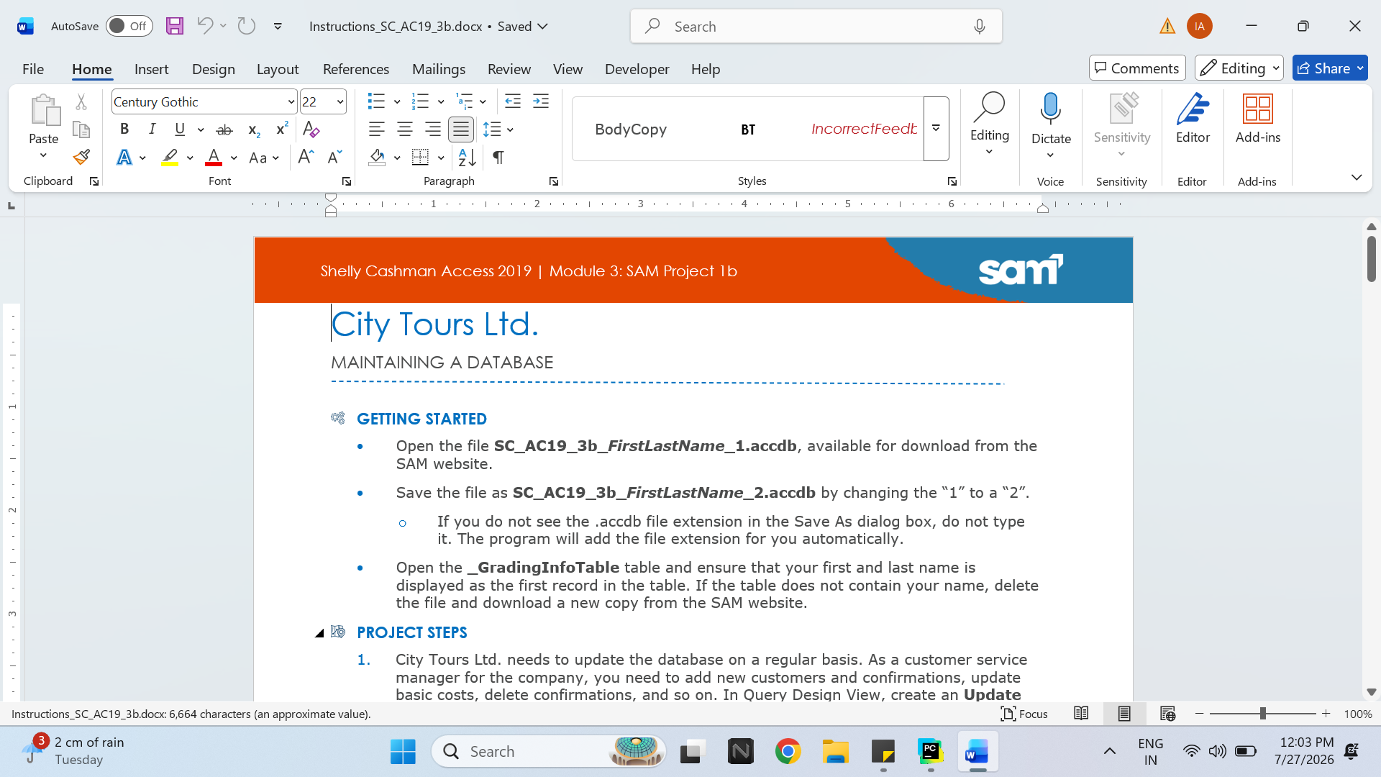Switch to Read Mode view
Screen dimensions: 1381x777
1081,714
